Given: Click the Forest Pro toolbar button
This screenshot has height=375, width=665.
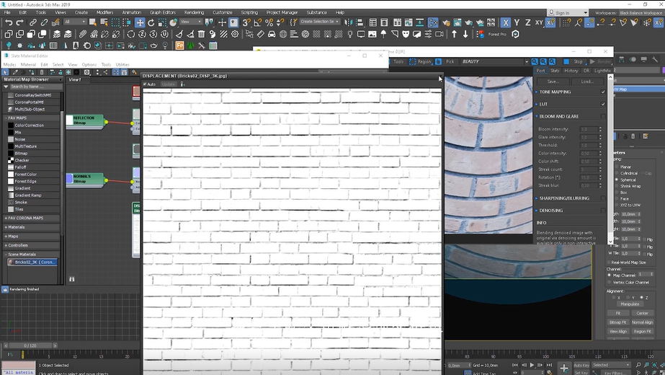Looking at the screenshot, I should [x=497, y=35].
